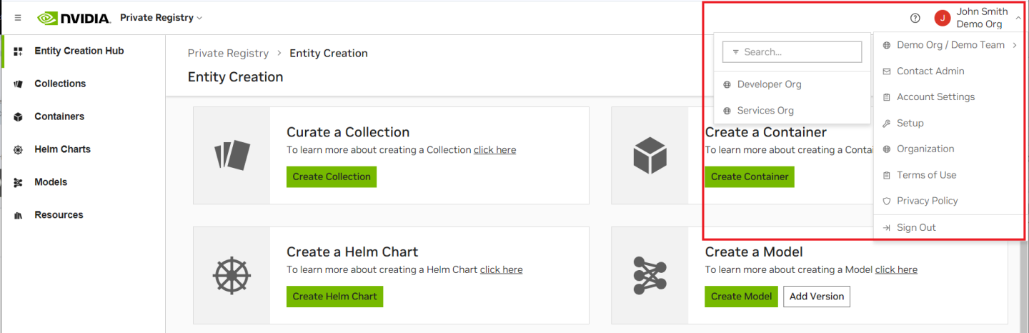1029x333 pixels.
Task: Click Private Registry in the breadcrumb
Action: (x=228, y=54)
